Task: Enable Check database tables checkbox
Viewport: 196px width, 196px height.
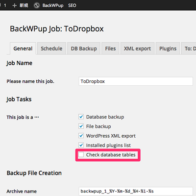Action: [x=81, y=154]
